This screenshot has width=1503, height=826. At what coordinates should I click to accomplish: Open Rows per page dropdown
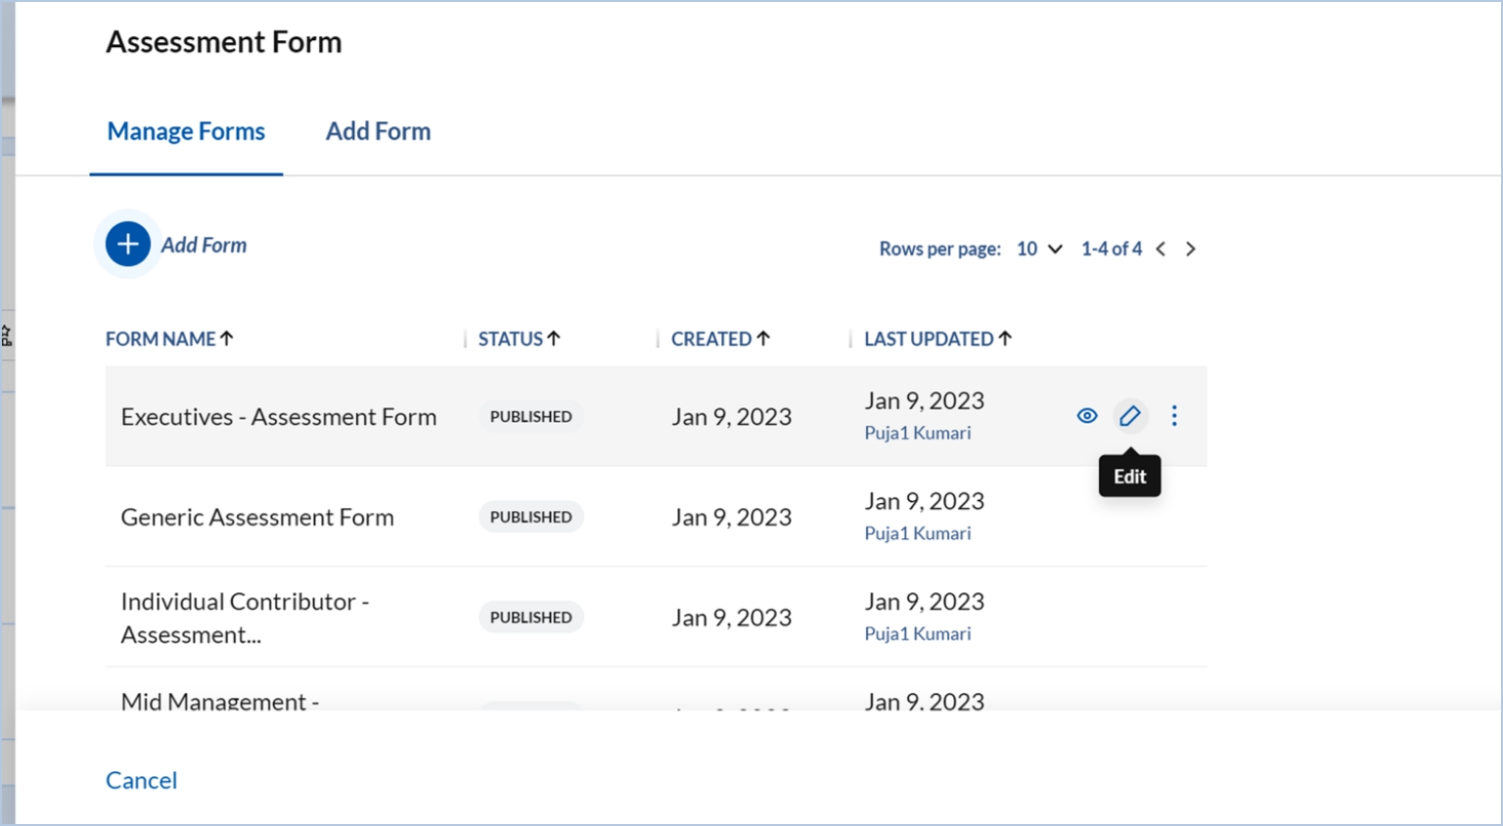tap(1040, 250)
